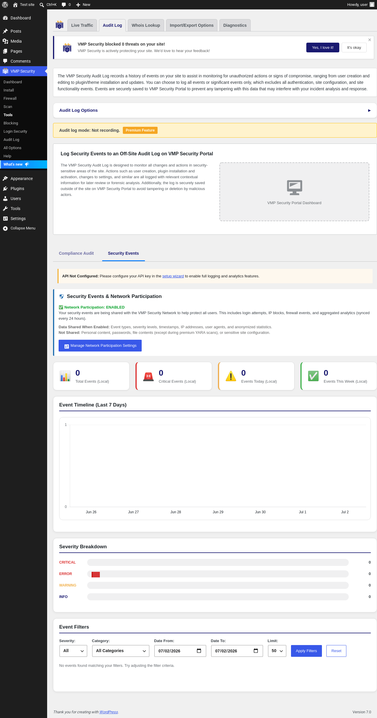Open the user avatar in admin bar
The image size is (377, 718).
pos(372,5)
